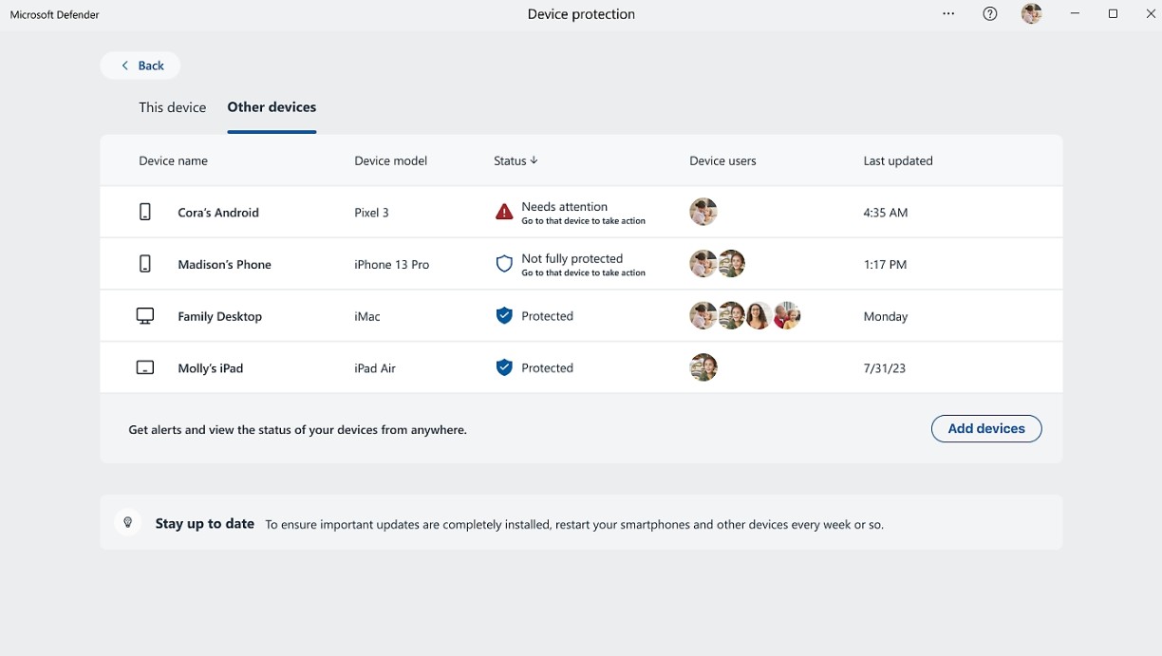Screen dimensions: 1162x656
Task: Go back using the Back button
Action: [x=141, y=66]
